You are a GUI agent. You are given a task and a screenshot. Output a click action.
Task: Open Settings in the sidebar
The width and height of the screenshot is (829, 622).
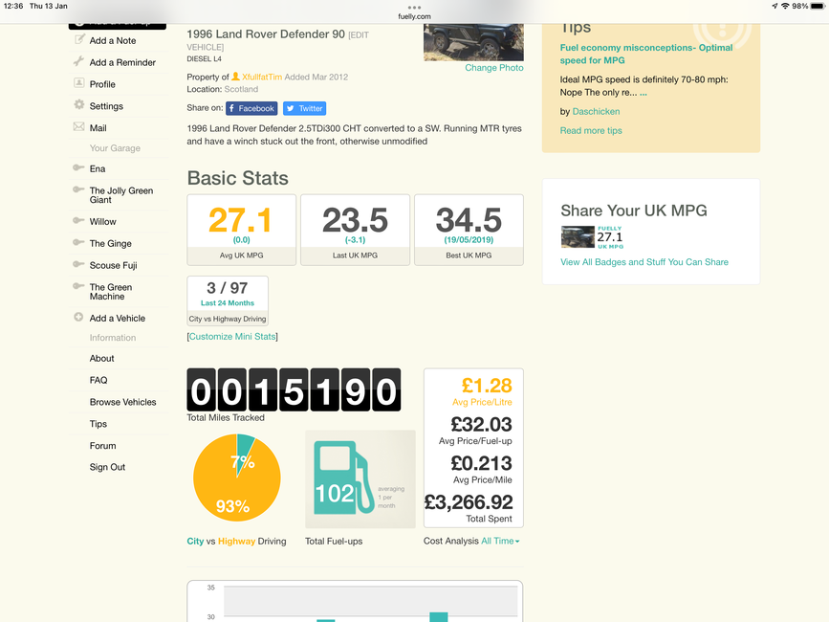point(106,106)
